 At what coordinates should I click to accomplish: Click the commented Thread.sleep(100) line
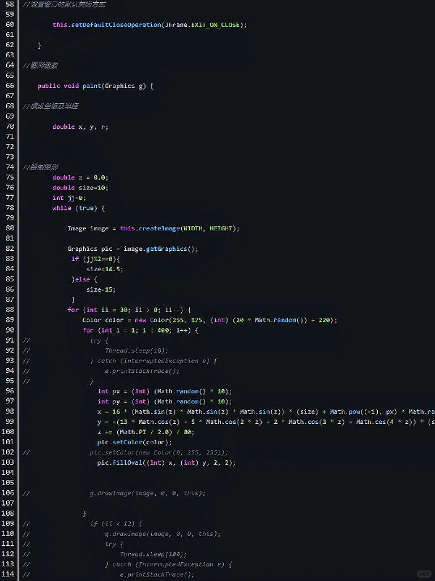(153, 554)
